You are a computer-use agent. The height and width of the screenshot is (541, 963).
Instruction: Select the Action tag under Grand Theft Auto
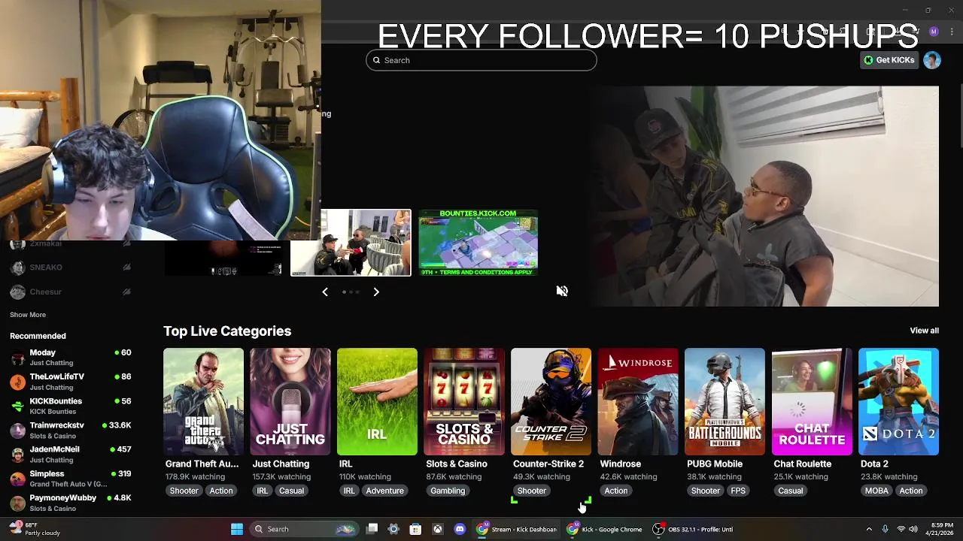(221, 491)
